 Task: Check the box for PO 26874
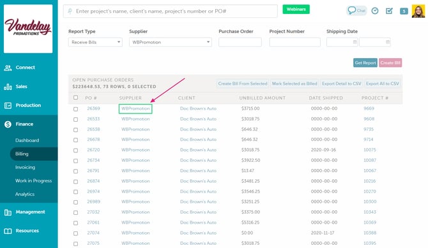75,182
